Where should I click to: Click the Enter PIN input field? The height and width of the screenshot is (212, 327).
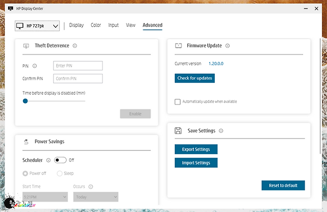[78, 66]
